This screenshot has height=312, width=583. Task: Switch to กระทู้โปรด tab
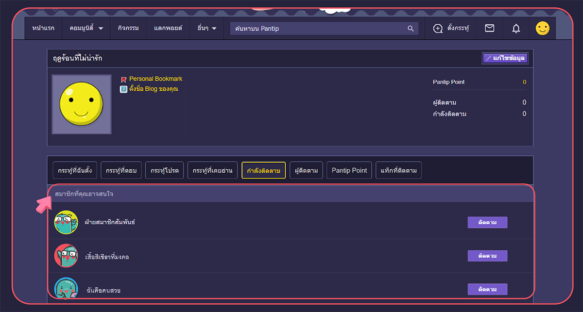pos(165,170)
